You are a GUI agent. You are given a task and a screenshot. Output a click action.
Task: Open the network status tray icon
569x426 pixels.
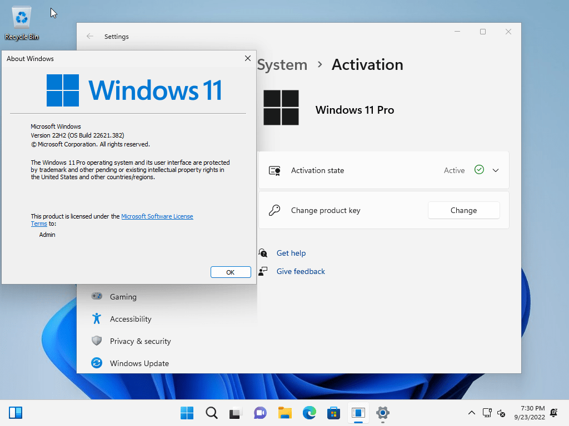click(487, 413)
